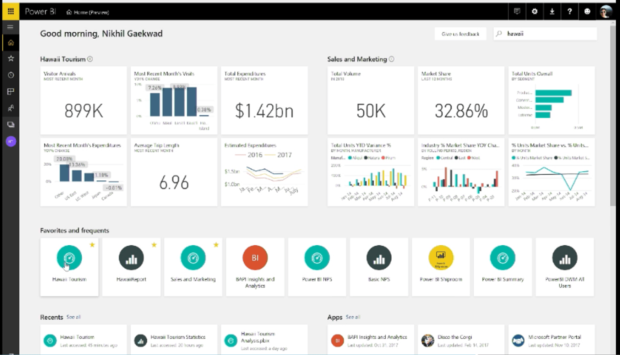Open HawaiiReport favorite card
Image resolution: width=620 pixels, height=355 pixels.
(x=131, y=267)
